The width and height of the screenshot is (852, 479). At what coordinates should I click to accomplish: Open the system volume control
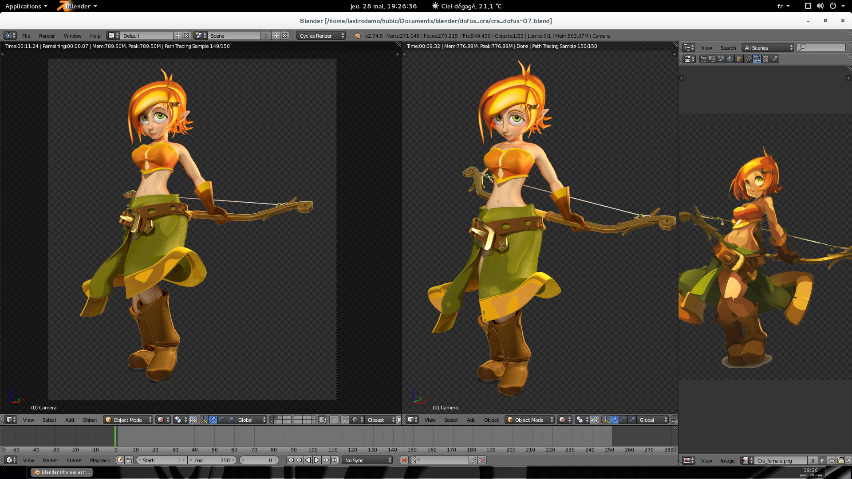pyautogui.click(x=820, y=6)
